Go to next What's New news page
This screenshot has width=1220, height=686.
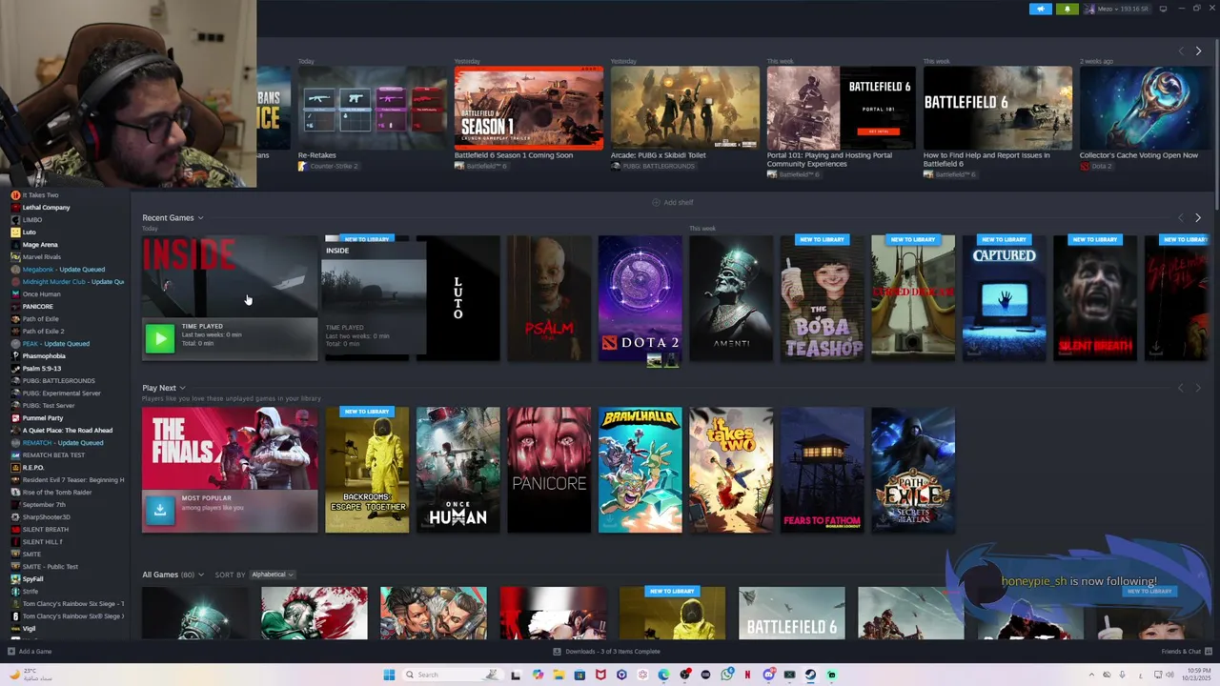pos(1198,50)
